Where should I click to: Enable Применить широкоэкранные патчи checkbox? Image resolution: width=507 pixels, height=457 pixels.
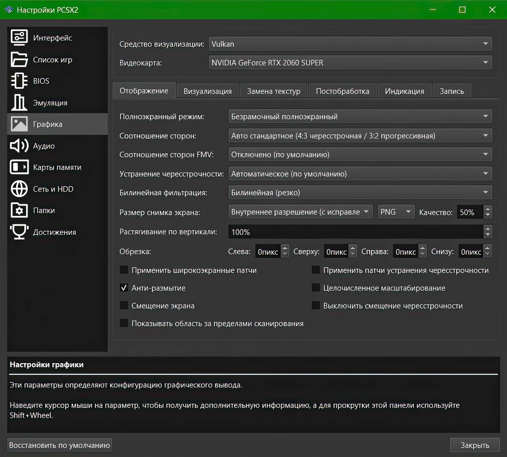[x=124, y=270]
